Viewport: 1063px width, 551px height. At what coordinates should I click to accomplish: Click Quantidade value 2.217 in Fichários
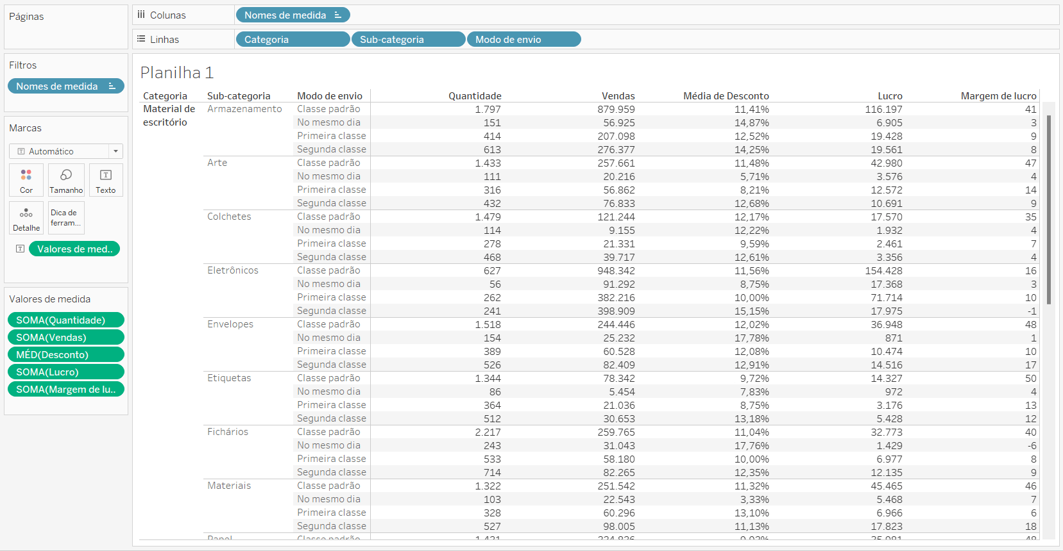click(x=488, y=432)
